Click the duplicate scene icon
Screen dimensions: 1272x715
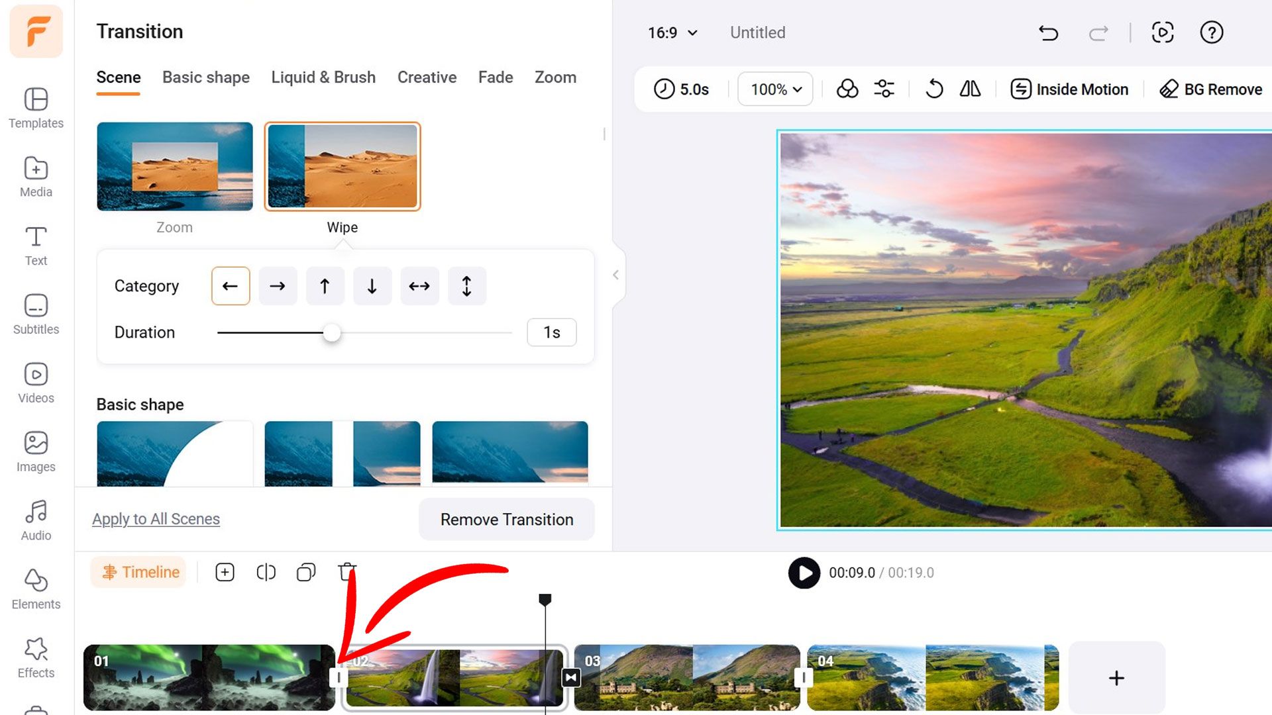pos(306,572)
